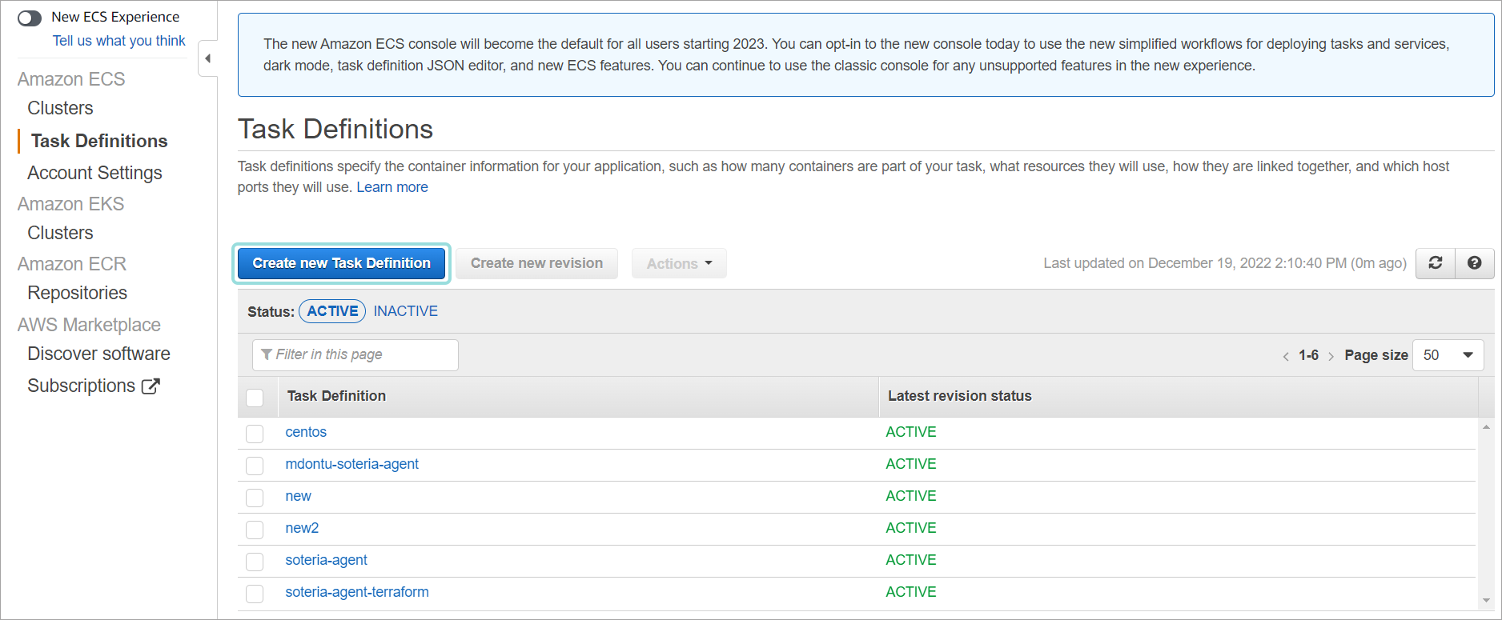Toggle the New ECS Experience switch
The width and height of the screenshot is (1502, 620).
coord(30,18)
